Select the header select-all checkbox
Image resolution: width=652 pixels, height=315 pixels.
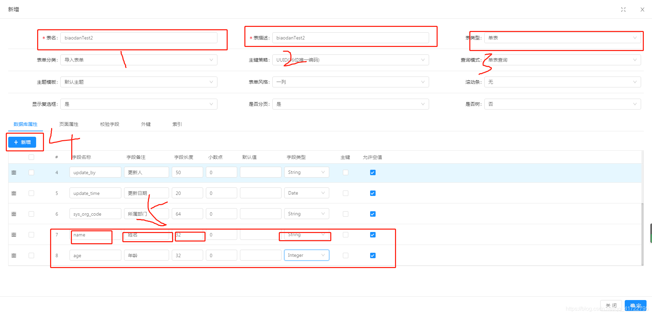pyautogui.click(x=31, y=157)
